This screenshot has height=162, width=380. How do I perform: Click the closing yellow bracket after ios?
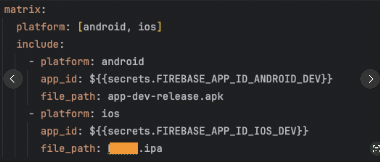pos(159,27)
